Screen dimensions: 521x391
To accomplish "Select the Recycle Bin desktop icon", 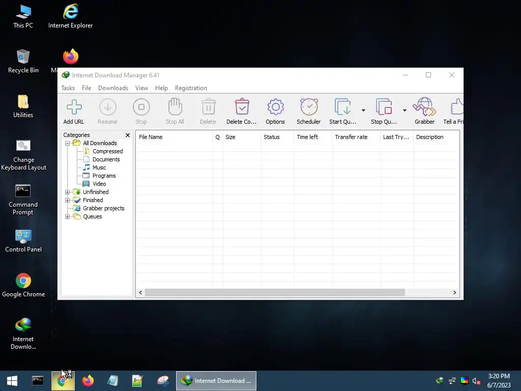I will coord(23,61).
